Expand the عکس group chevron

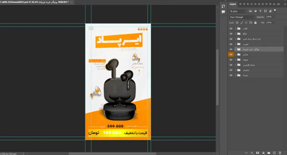point(236,54)
